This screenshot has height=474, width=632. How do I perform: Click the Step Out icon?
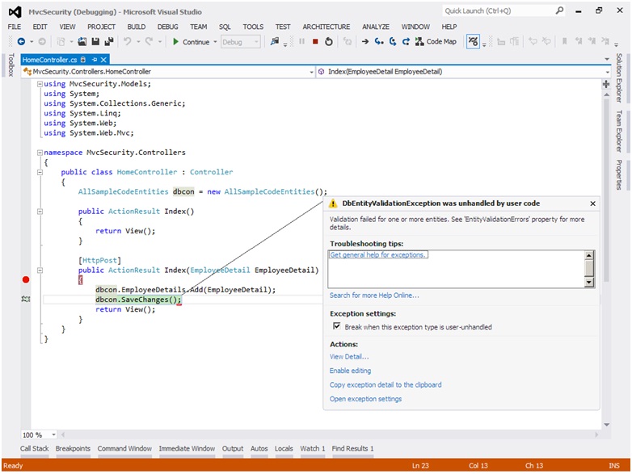(x=406, y=41)
